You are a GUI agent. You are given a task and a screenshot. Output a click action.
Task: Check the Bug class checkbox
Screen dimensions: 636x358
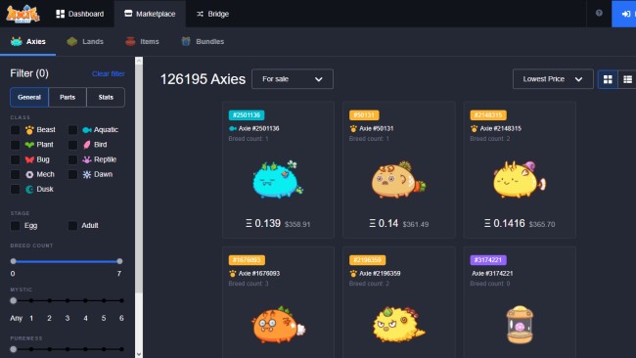tap(15, 159)
